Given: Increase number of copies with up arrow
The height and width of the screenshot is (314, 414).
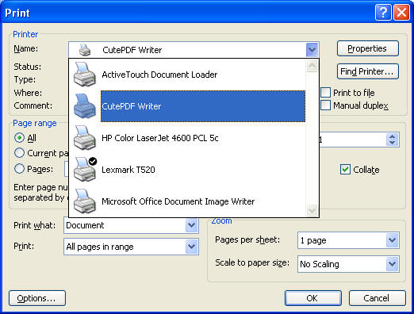Looking at the screenshot, I should [393, 136].
